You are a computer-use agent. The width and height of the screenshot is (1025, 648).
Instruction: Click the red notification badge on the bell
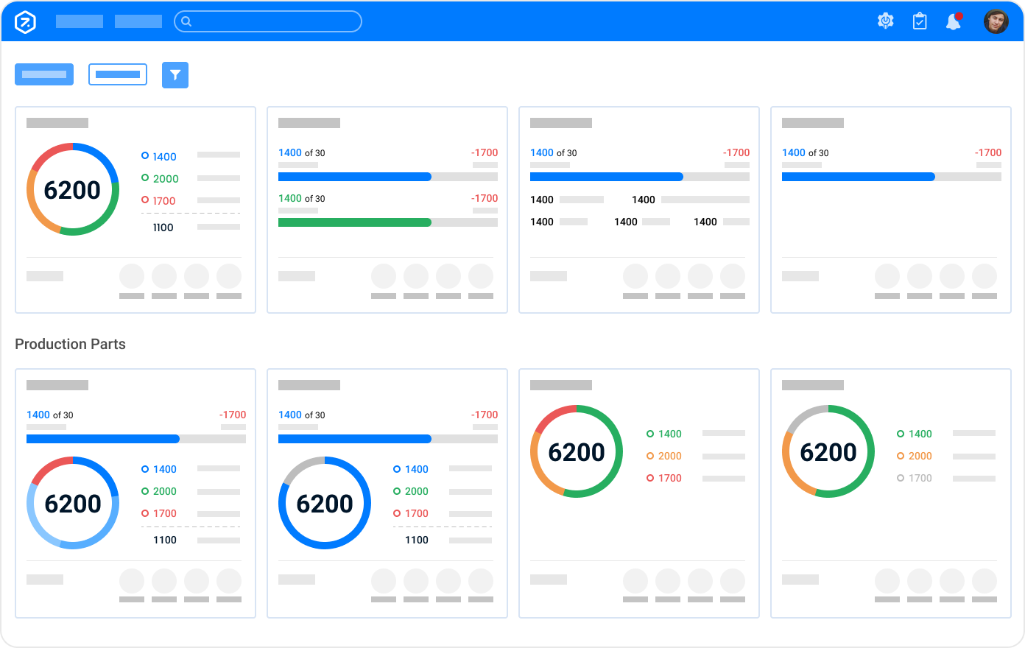[960, 15]
